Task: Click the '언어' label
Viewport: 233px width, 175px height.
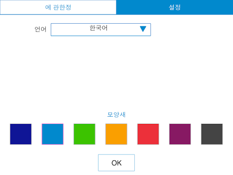Action: [x=41, y=29]
